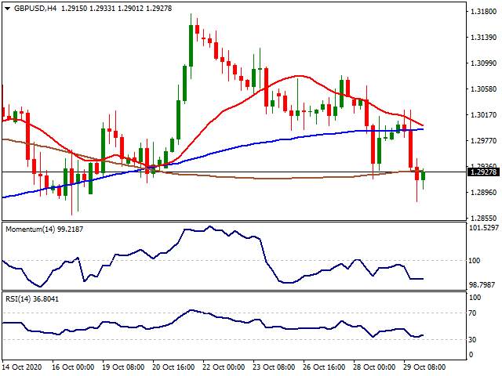
Task: Click the 1.30580 price scale value
Action: (x=483, y=89)
